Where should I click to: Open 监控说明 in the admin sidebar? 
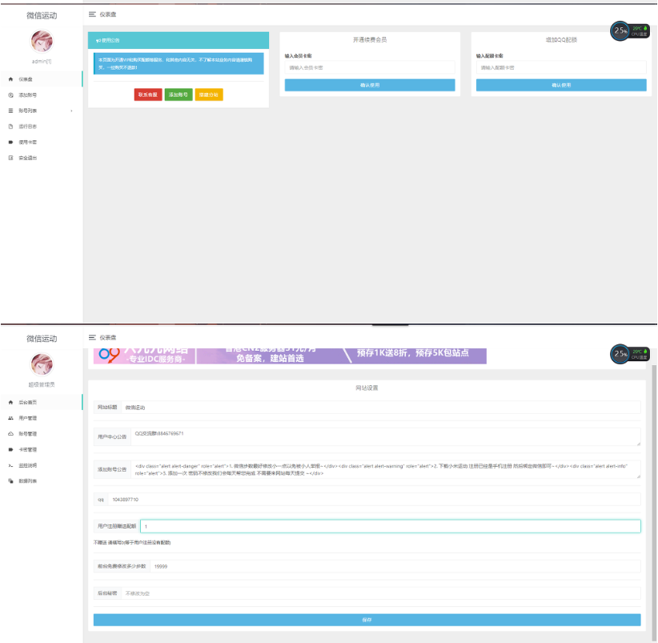point(27,465)
